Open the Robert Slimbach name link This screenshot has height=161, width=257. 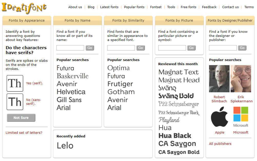219,99
